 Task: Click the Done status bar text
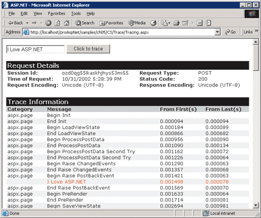pos(15,213)
